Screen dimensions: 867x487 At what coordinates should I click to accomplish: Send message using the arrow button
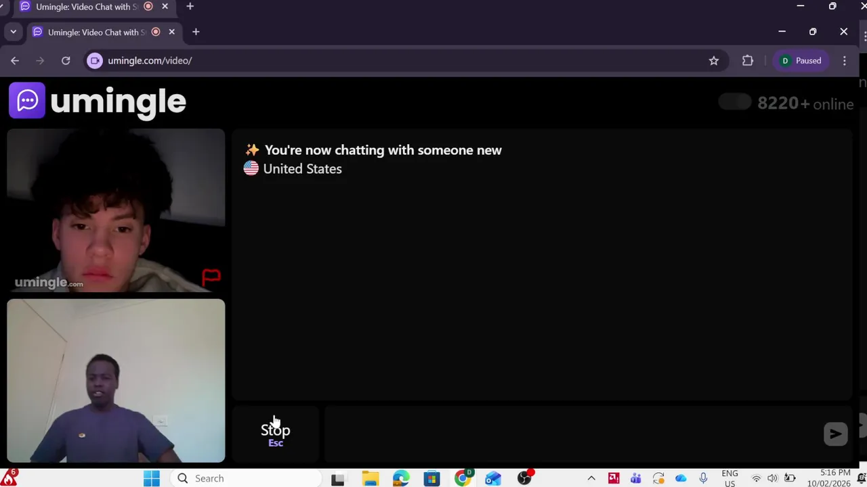coord(835,434)
